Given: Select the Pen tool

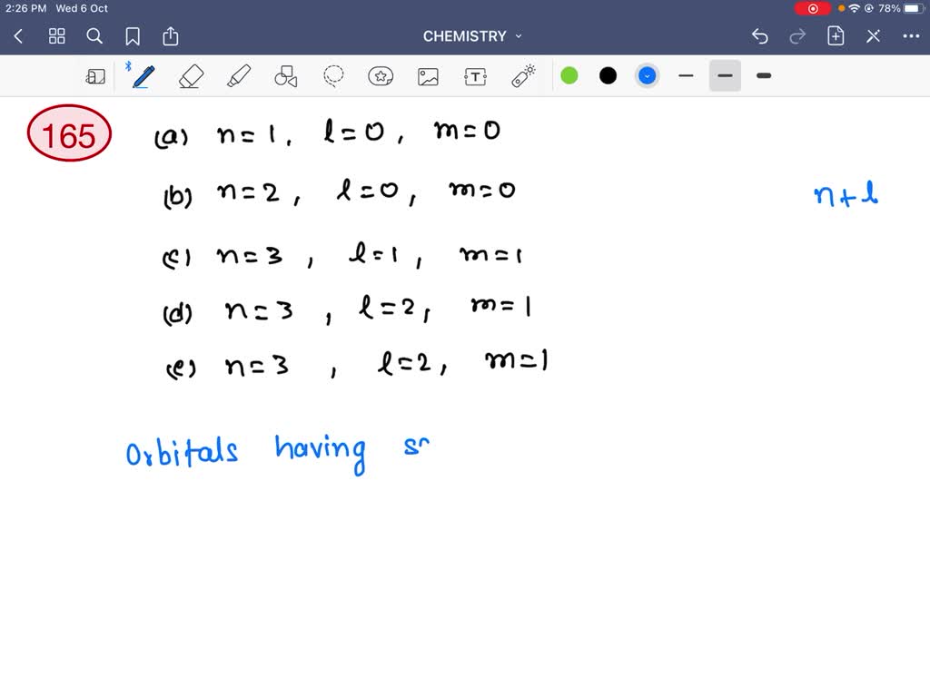Looking at the screenshot, I should 143,75.
